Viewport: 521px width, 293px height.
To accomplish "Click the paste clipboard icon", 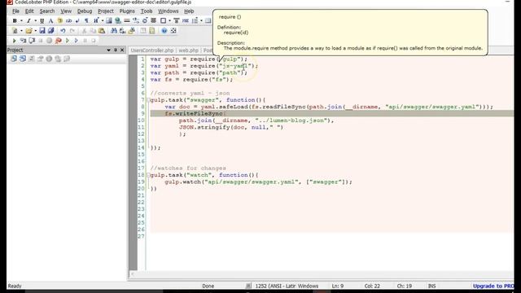I will coord(102,31).
